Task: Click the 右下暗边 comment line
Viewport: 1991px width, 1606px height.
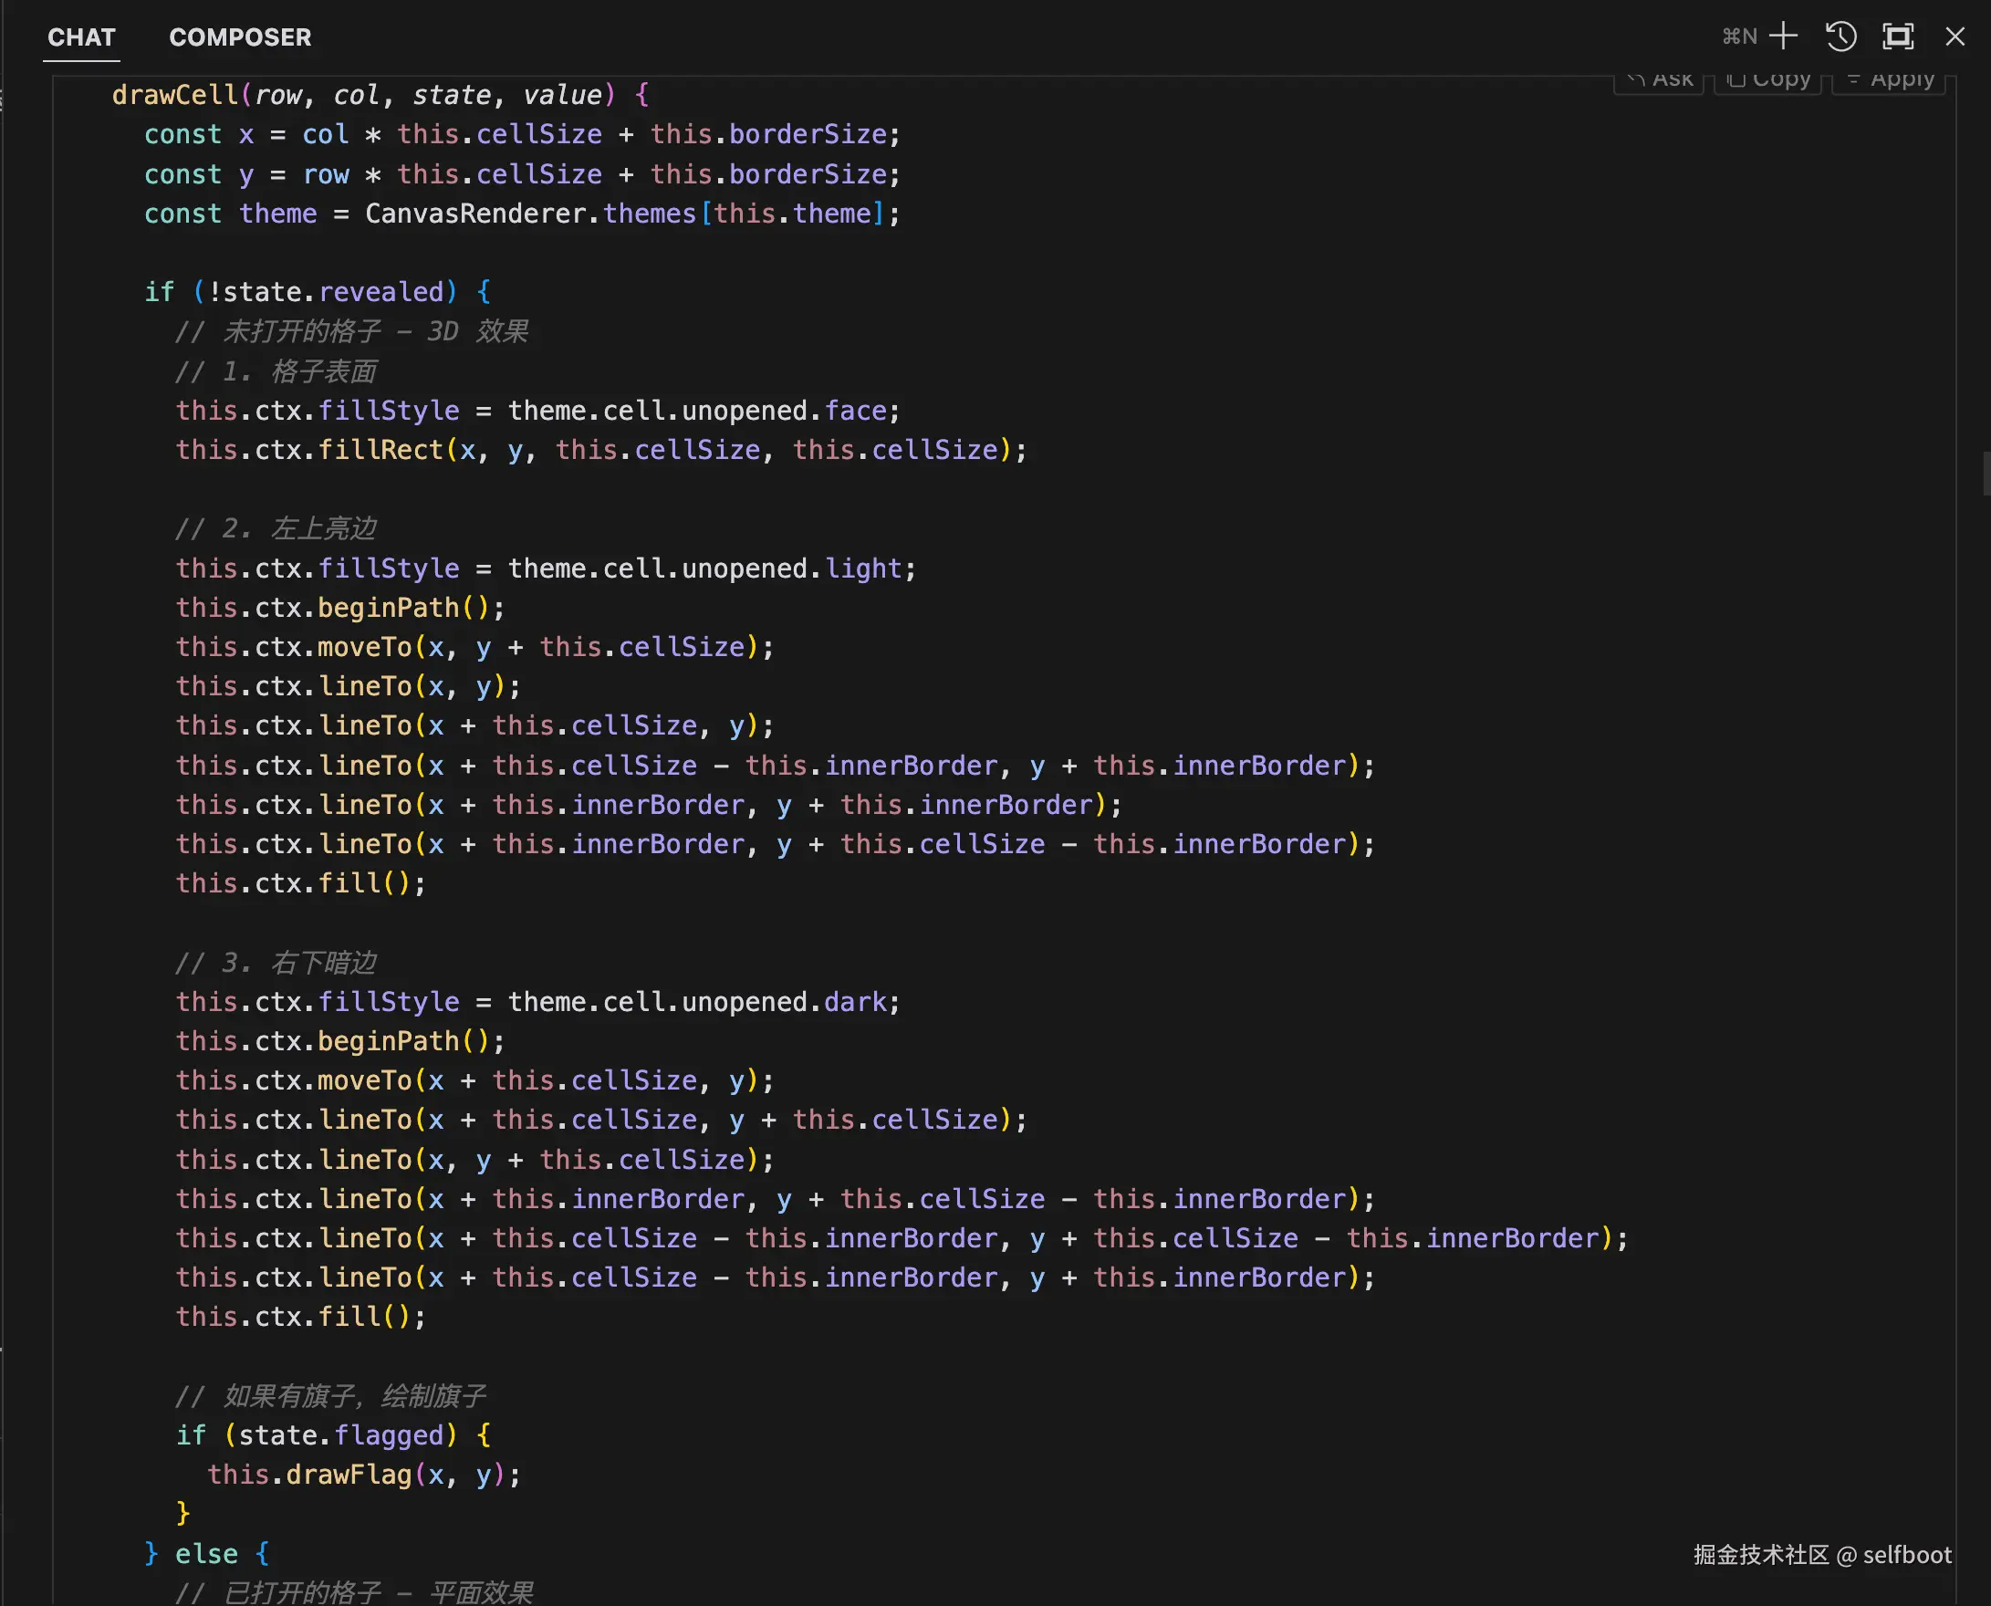Action: coord(276,963)
